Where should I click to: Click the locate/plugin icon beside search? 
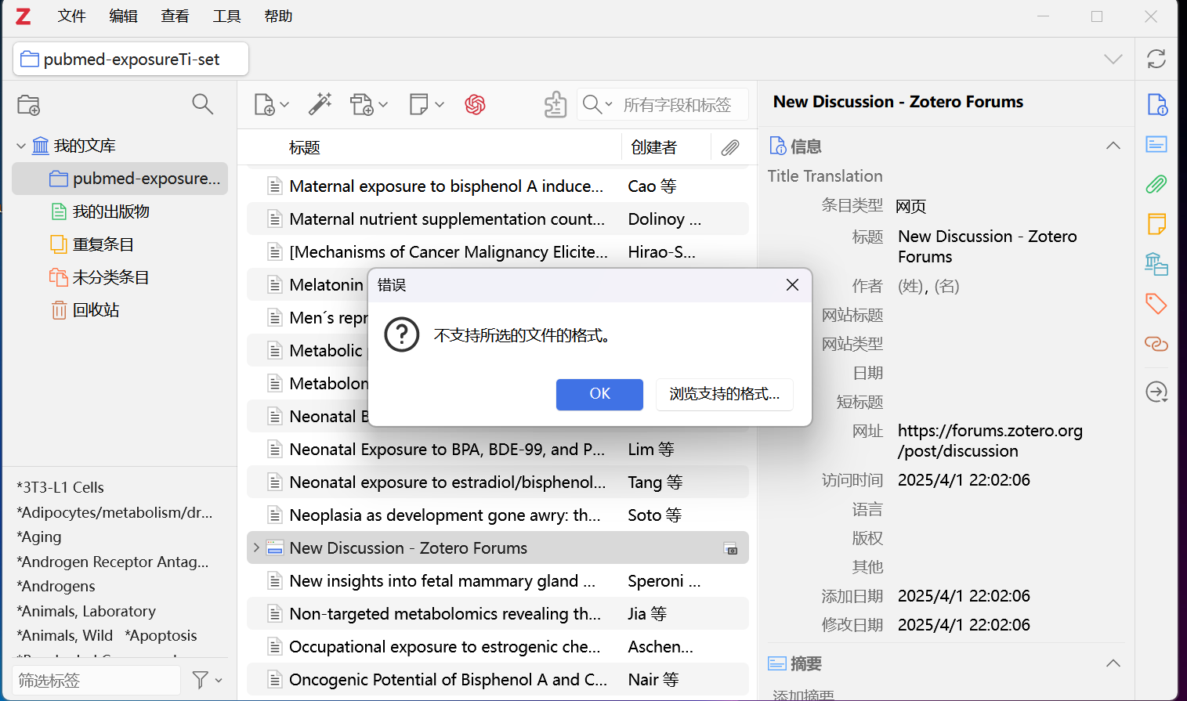pos(556,104)
